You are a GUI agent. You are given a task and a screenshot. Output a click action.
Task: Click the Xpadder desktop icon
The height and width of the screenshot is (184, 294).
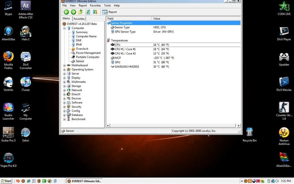(284, 59)
